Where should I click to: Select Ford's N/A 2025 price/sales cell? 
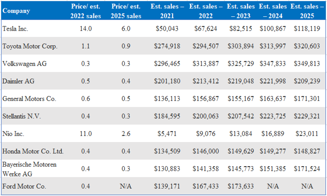pos(126,186)
